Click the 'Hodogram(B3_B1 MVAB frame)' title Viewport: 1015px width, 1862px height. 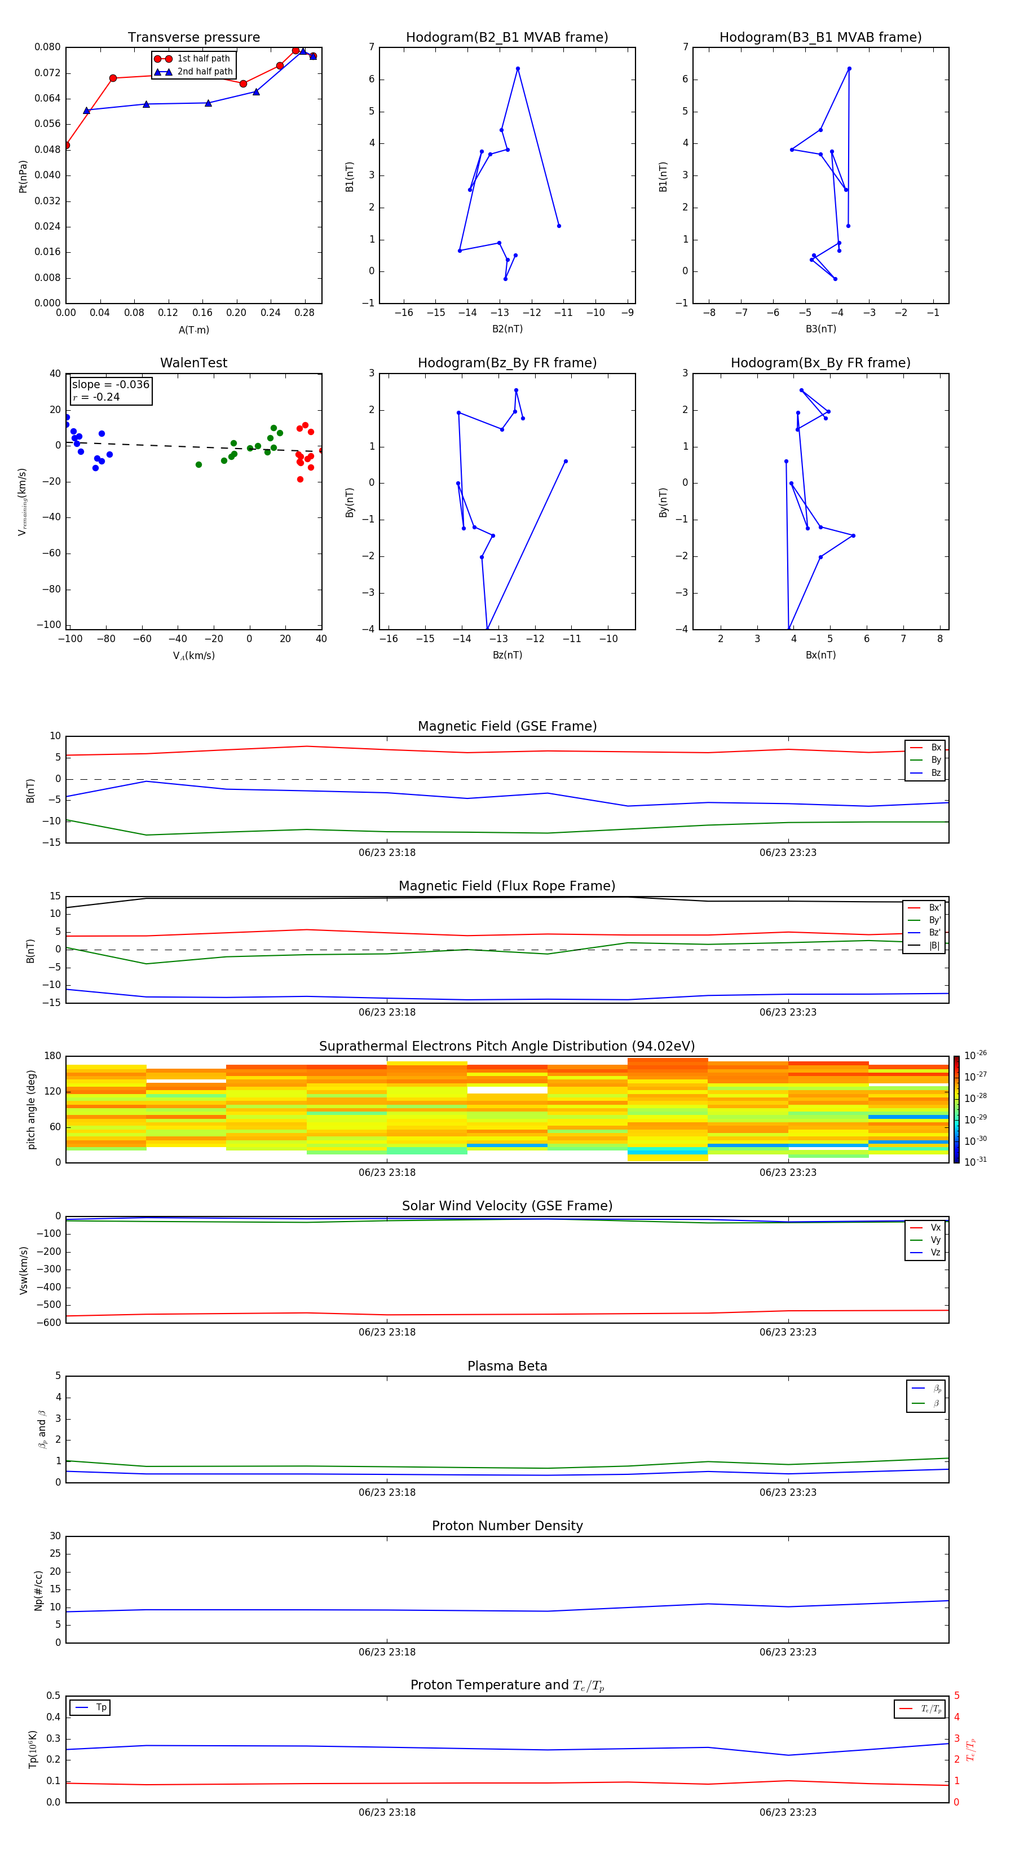click(x=820, y=37)
